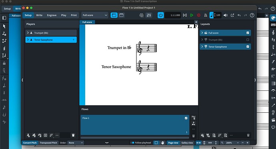Select the Full score document tab
The width and height of the screenshot is (276, 149).
pyautogui.click(x=87, y=22)
